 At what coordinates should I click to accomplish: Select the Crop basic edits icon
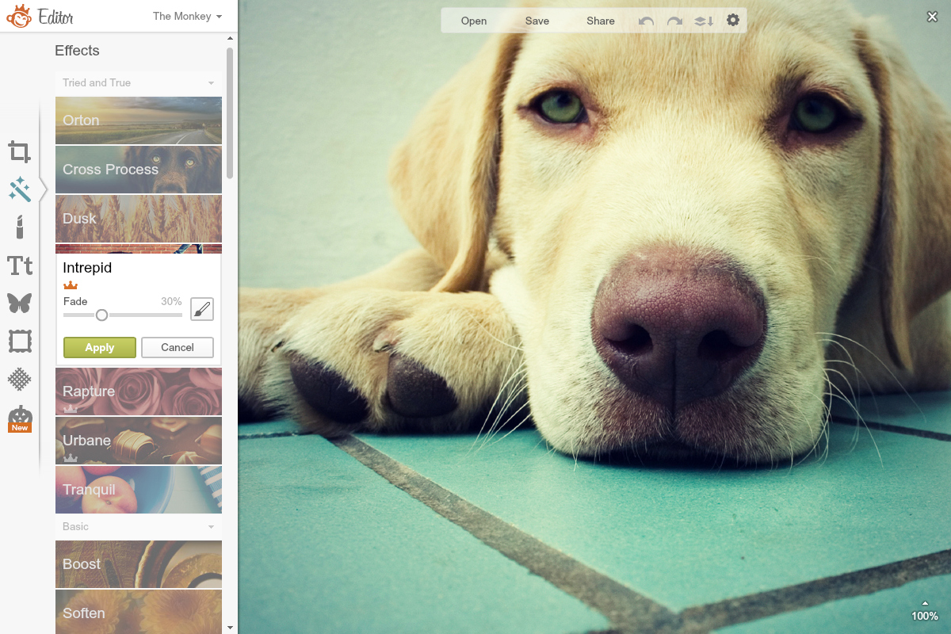20,151
